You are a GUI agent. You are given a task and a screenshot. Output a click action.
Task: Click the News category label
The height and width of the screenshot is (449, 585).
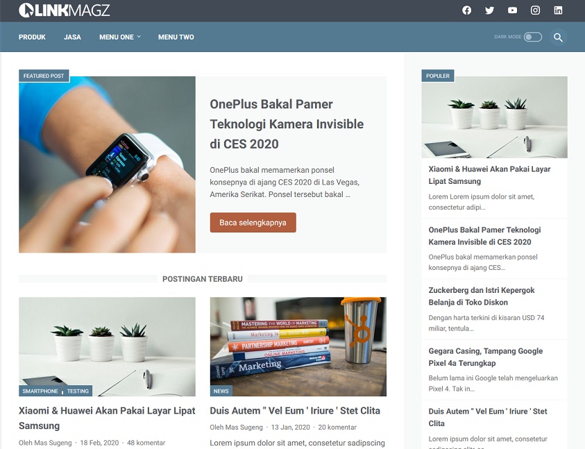(221, 391)
